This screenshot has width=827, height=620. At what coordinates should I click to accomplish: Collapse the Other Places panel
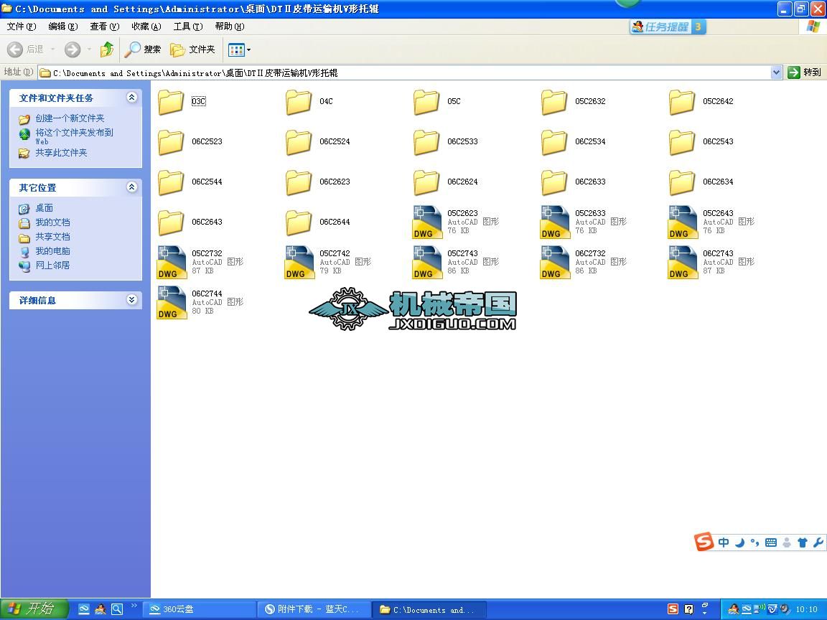(x=131, y=187)
